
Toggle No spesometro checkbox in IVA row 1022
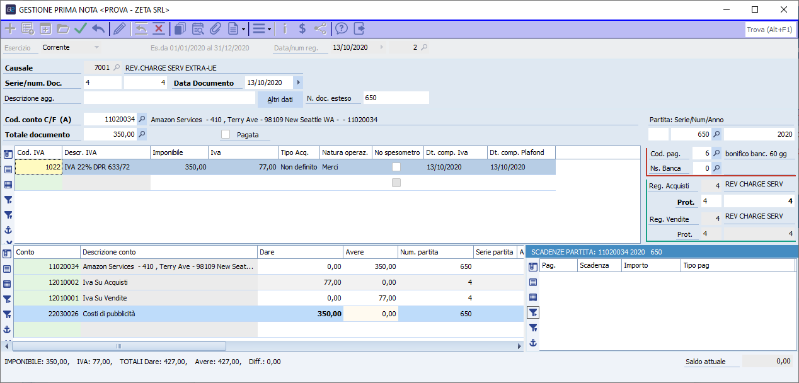pyautogui.click(x=396, y=167)
